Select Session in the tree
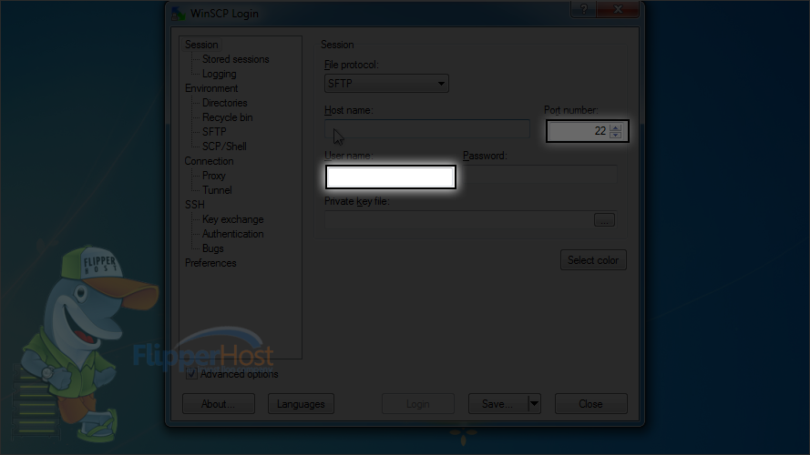Viewport: 810px width, 455px height. pyautogui.click(x=201, y=45)
